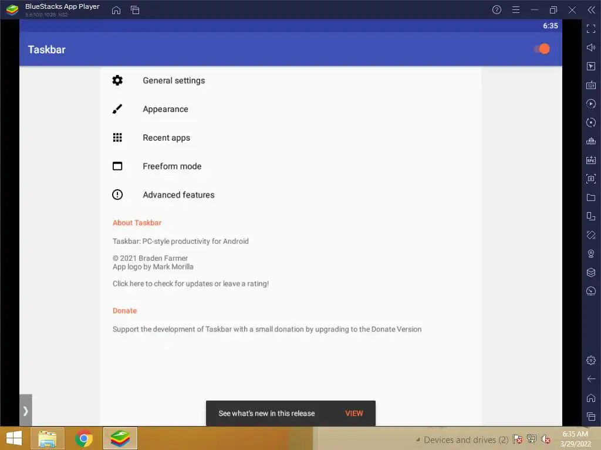
Task: Open the keyboard controls icon in sidebar
Action: 591,85
